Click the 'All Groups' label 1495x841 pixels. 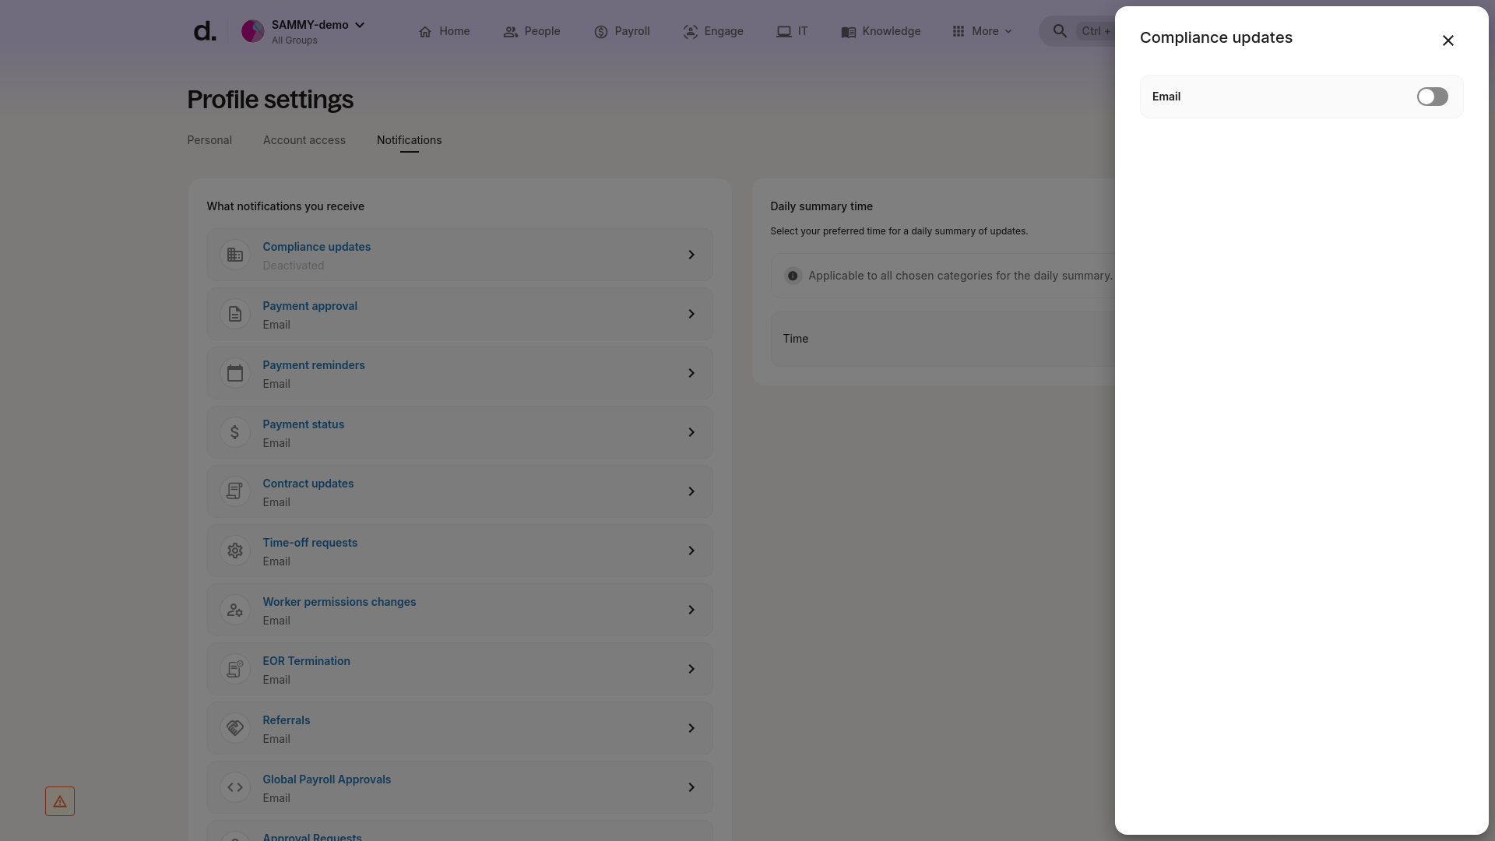(x=294, y=40)
